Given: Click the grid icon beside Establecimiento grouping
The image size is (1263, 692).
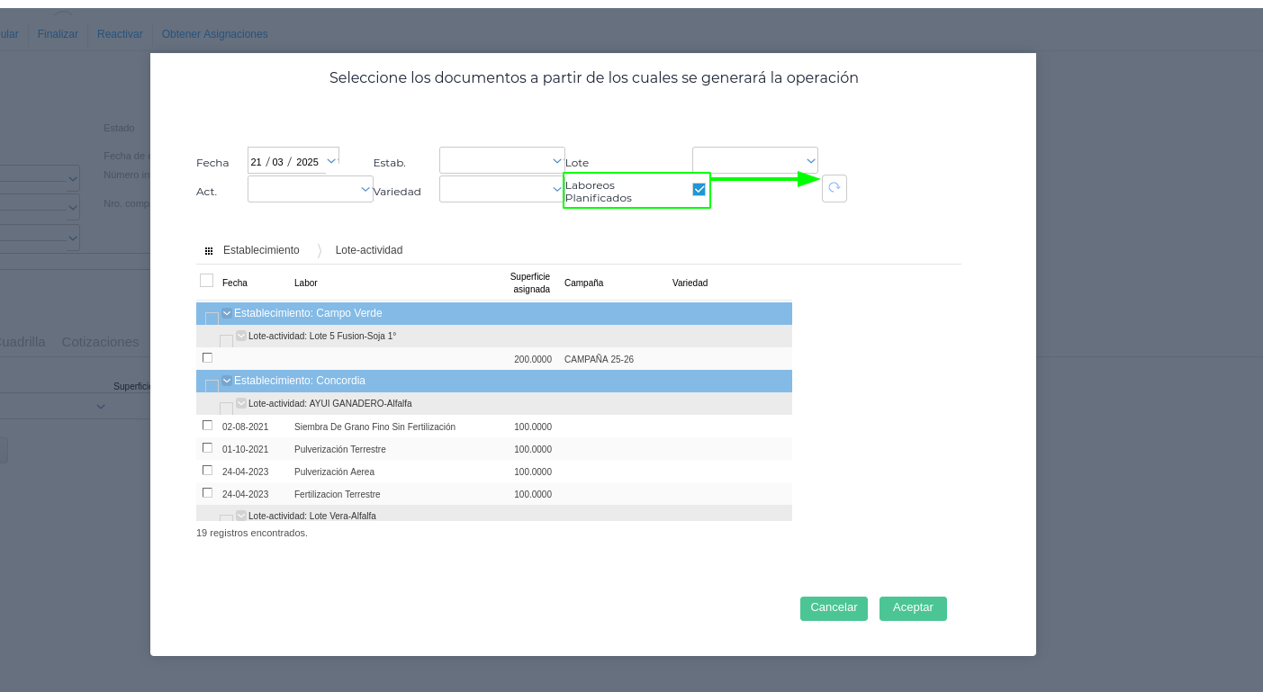Looking at the screenshot, I should tap(209, 251).
